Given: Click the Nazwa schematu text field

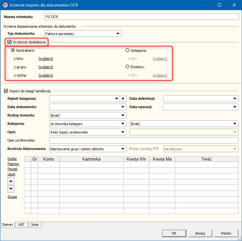Looking at the screenshot, I should [x=141, y=17].
